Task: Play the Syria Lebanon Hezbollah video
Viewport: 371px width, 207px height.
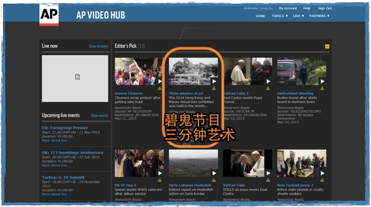Action: 214,173
